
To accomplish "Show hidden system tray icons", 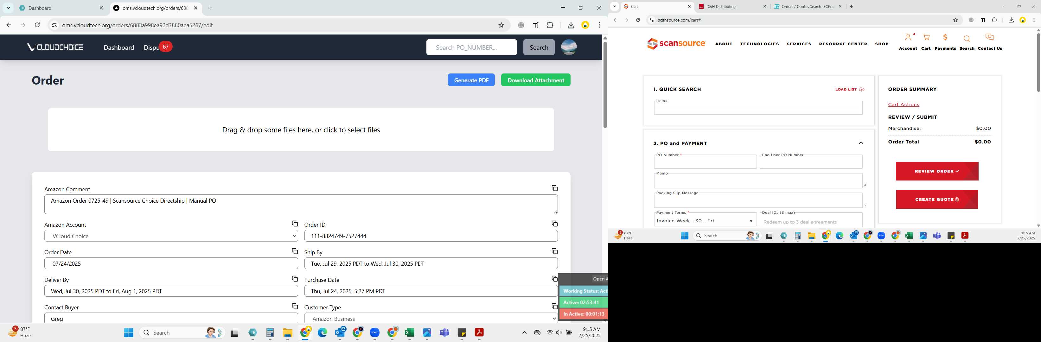I will 524,333.
